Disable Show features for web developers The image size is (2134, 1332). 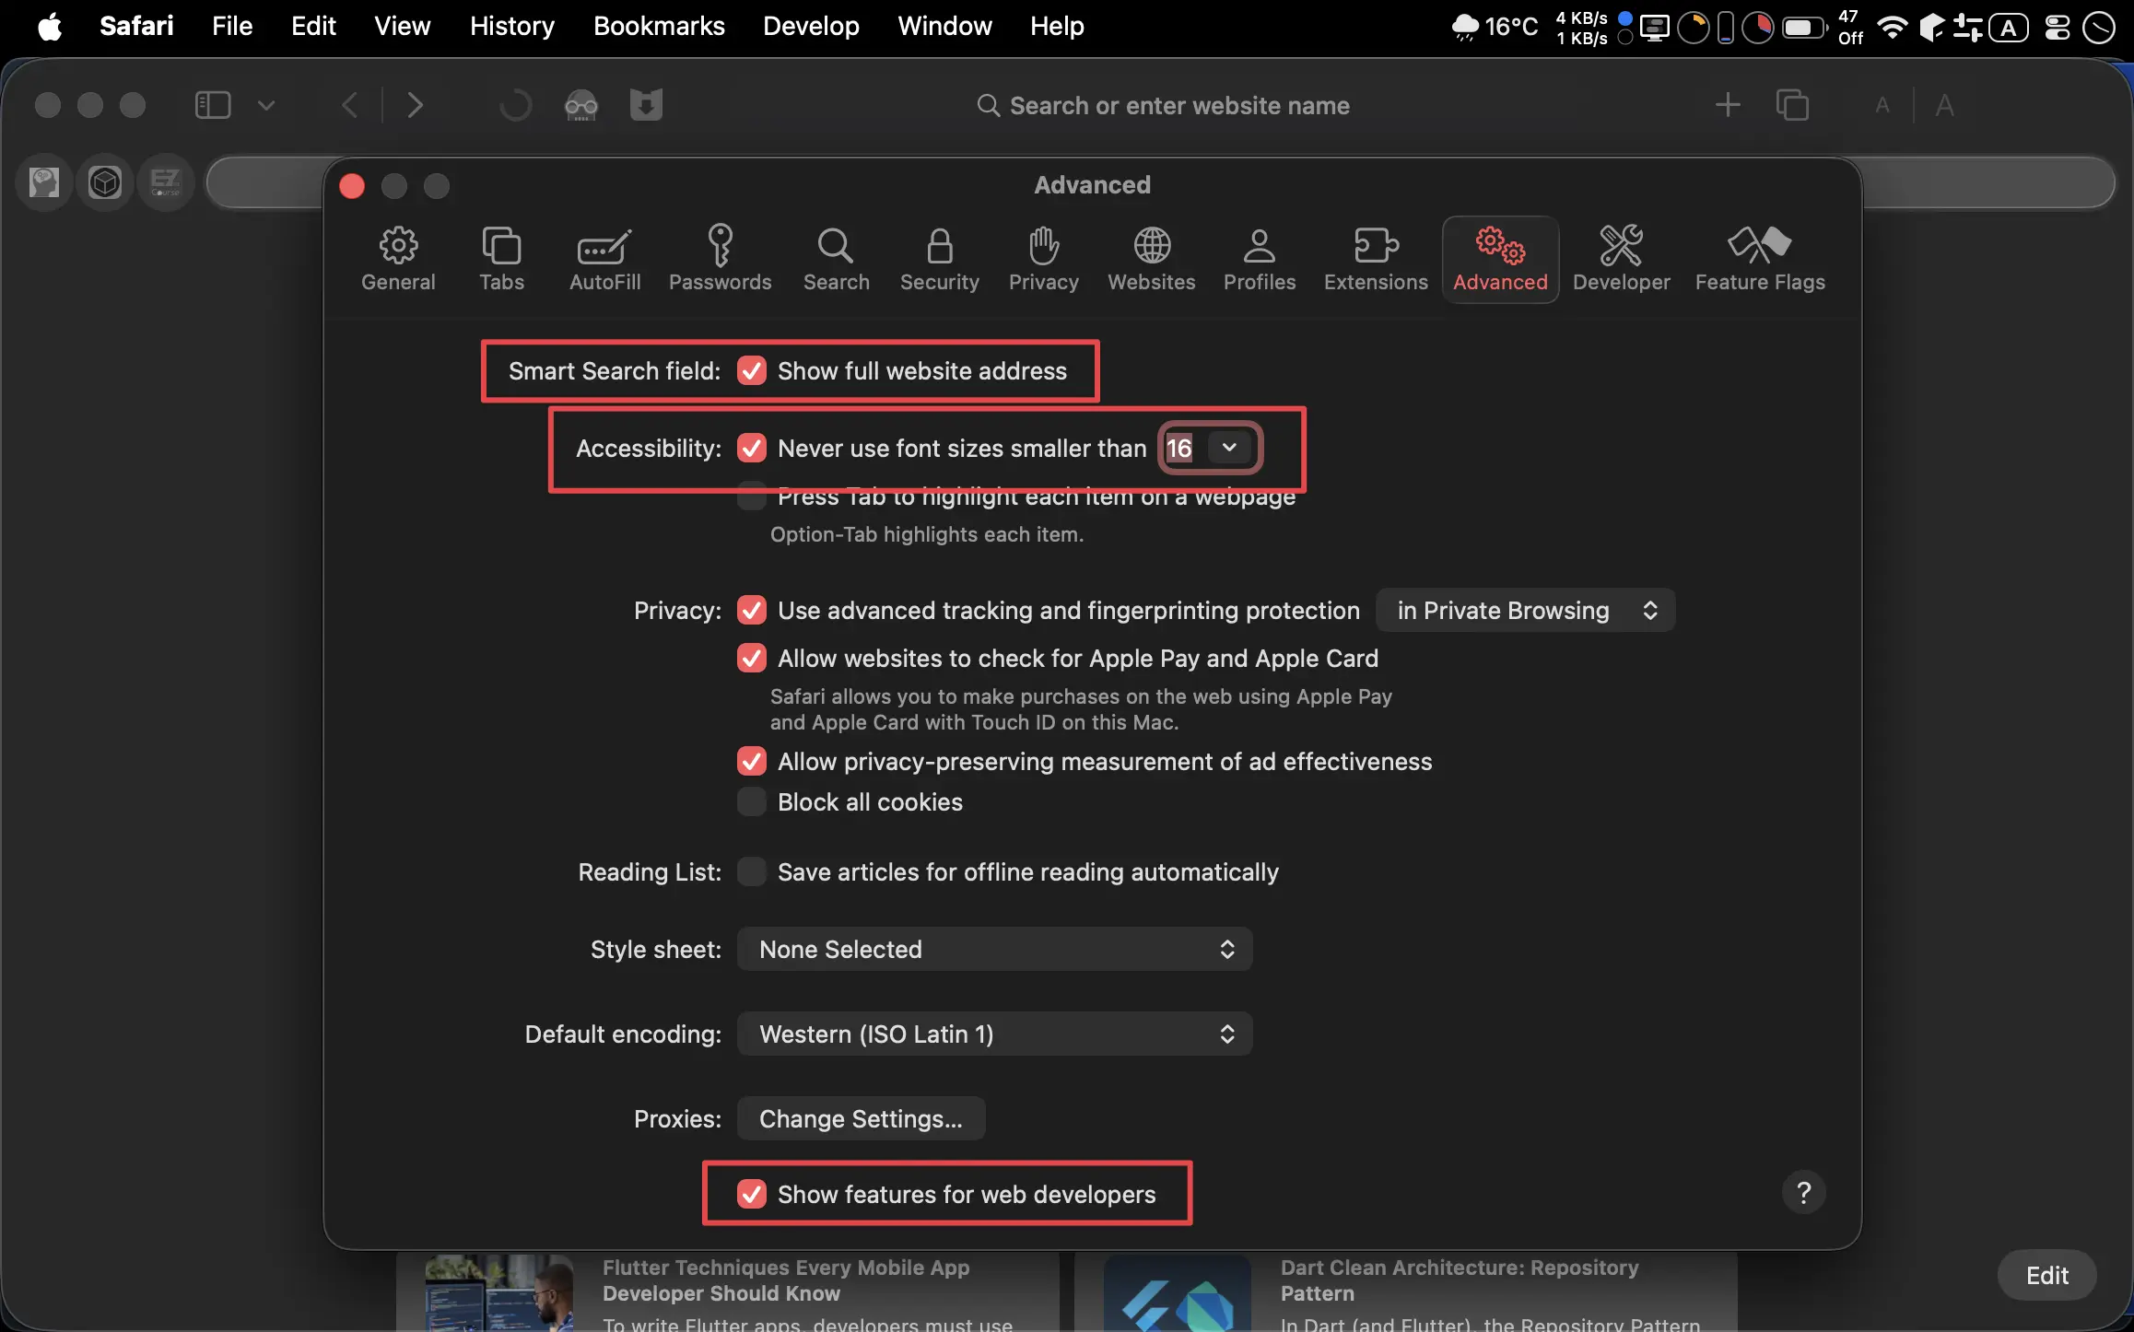click(x=752, y=1195)
